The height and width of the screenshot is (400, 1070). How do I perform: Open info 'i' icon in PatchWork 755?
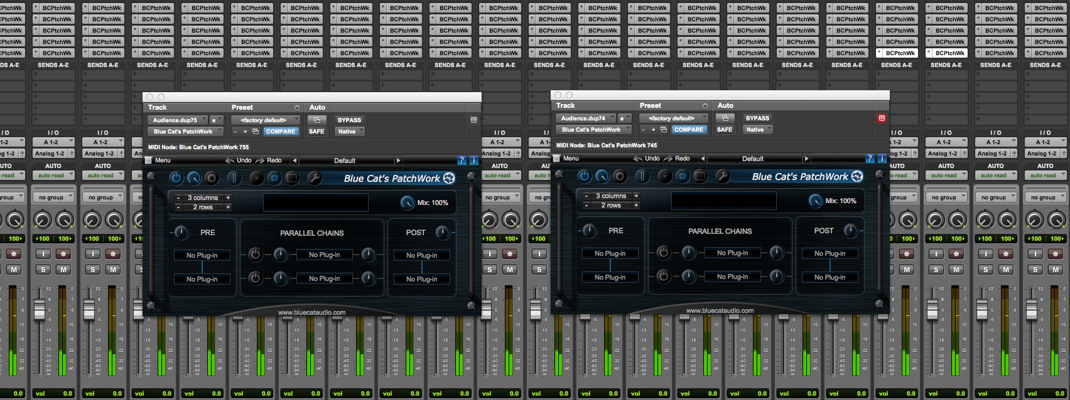[473, 161]
